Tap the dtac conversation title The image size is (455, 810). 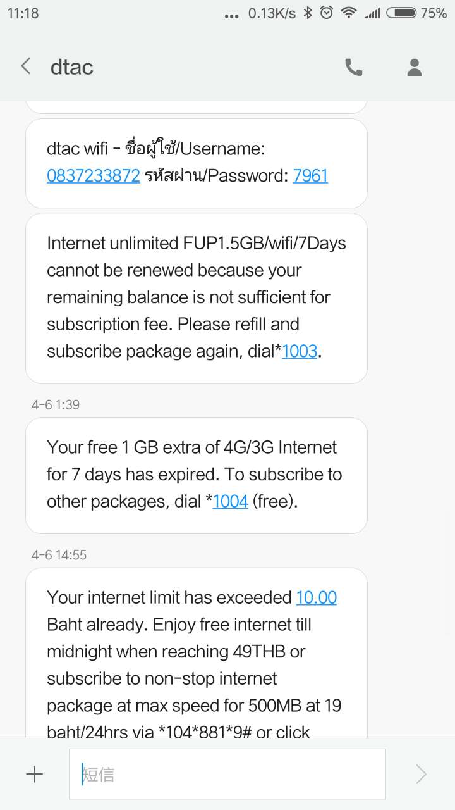tap(72, 67)
